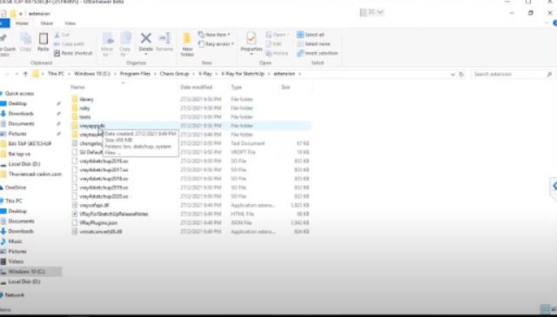Open the Properties icon in ribbon

click(252, 38)
